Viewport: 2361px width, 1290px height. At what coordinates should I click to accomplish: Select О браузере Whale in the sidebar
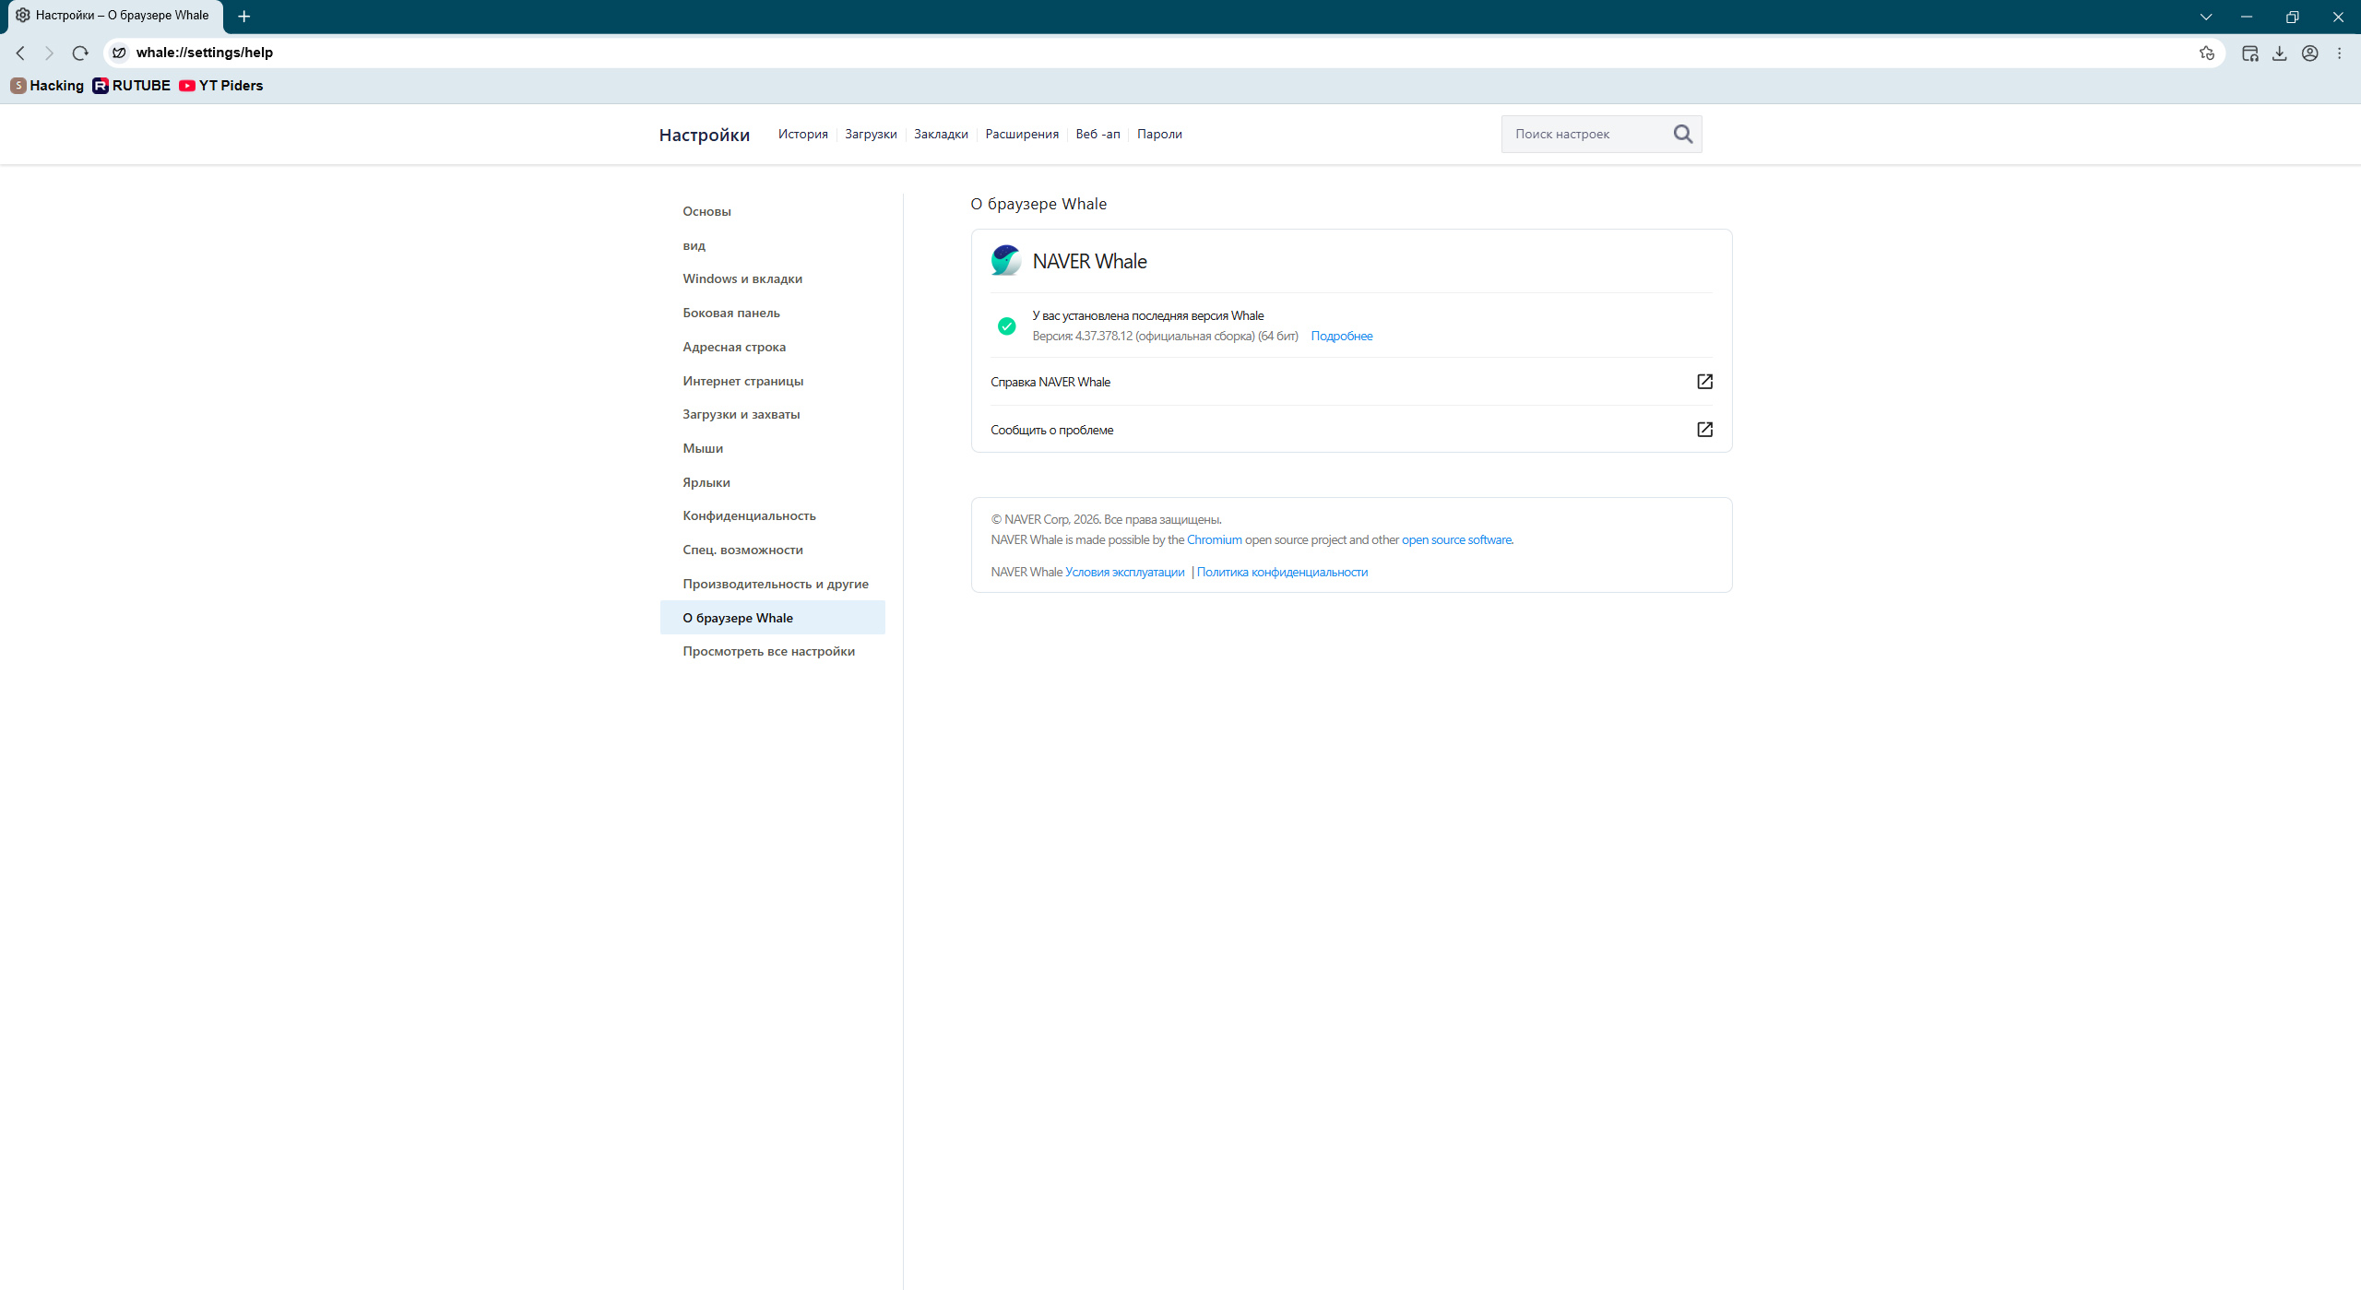tap(773, 618)
